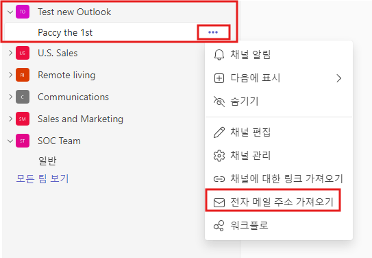Click the gear icon beside 채널 관리
Viewport: 372px width, 258px height.
[219, 156]
